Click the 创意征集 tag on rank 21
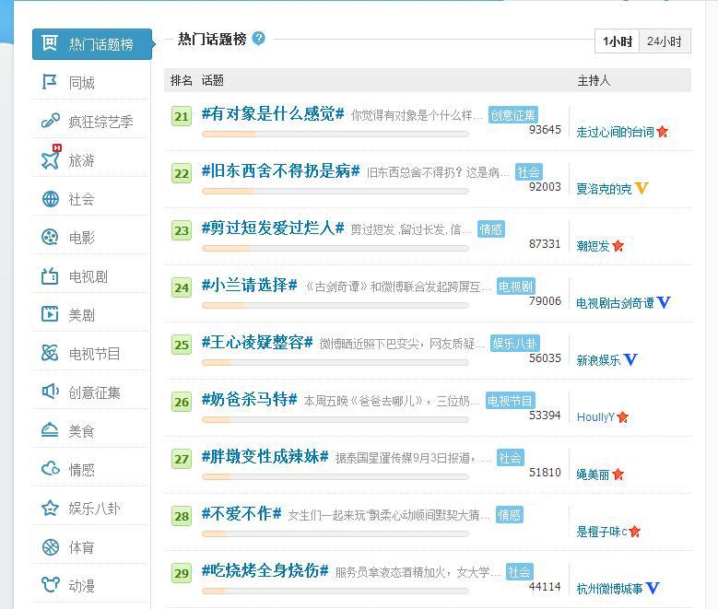This screenshot has height=609, width=718. point(512,115)
